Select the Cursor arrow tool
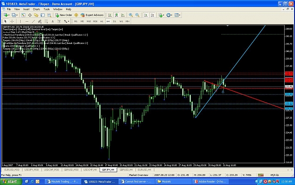The image size is (295, 185). click(6, 21)
